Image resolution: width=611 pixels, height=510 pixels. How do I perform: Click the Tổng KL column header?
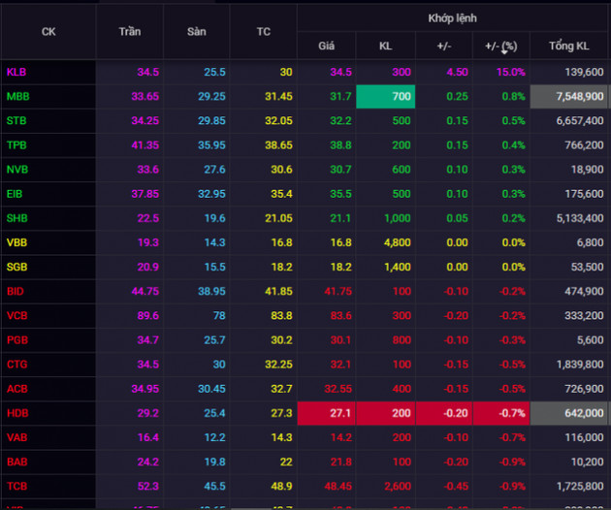click(569, 46)
